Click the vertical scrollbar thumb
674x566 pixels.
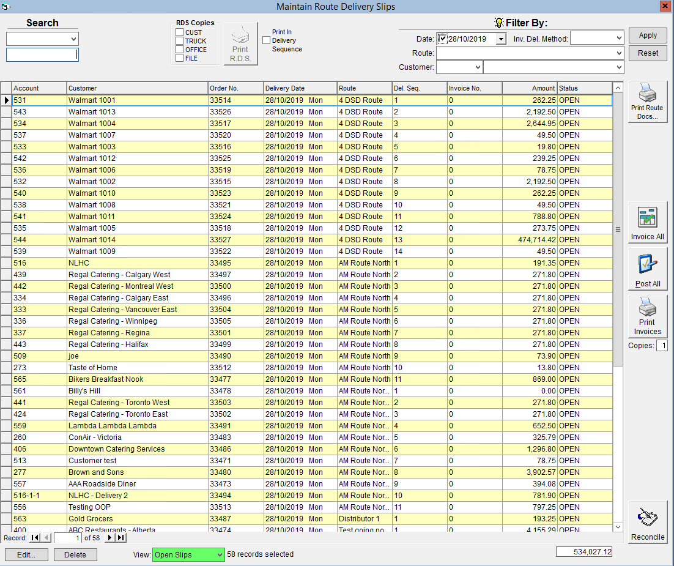point(618,229)
